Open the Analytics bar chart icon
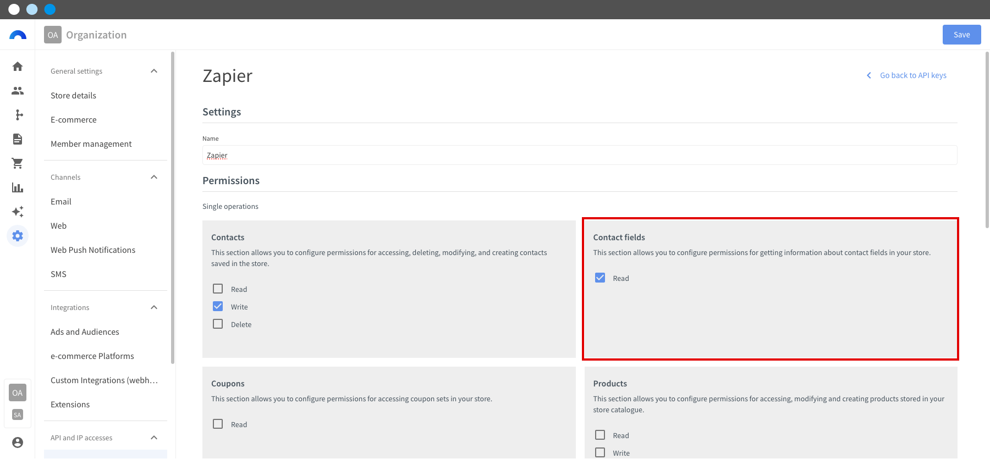This screenshot has height=459, width=990. pyautogui.click(x=18, y=187)
